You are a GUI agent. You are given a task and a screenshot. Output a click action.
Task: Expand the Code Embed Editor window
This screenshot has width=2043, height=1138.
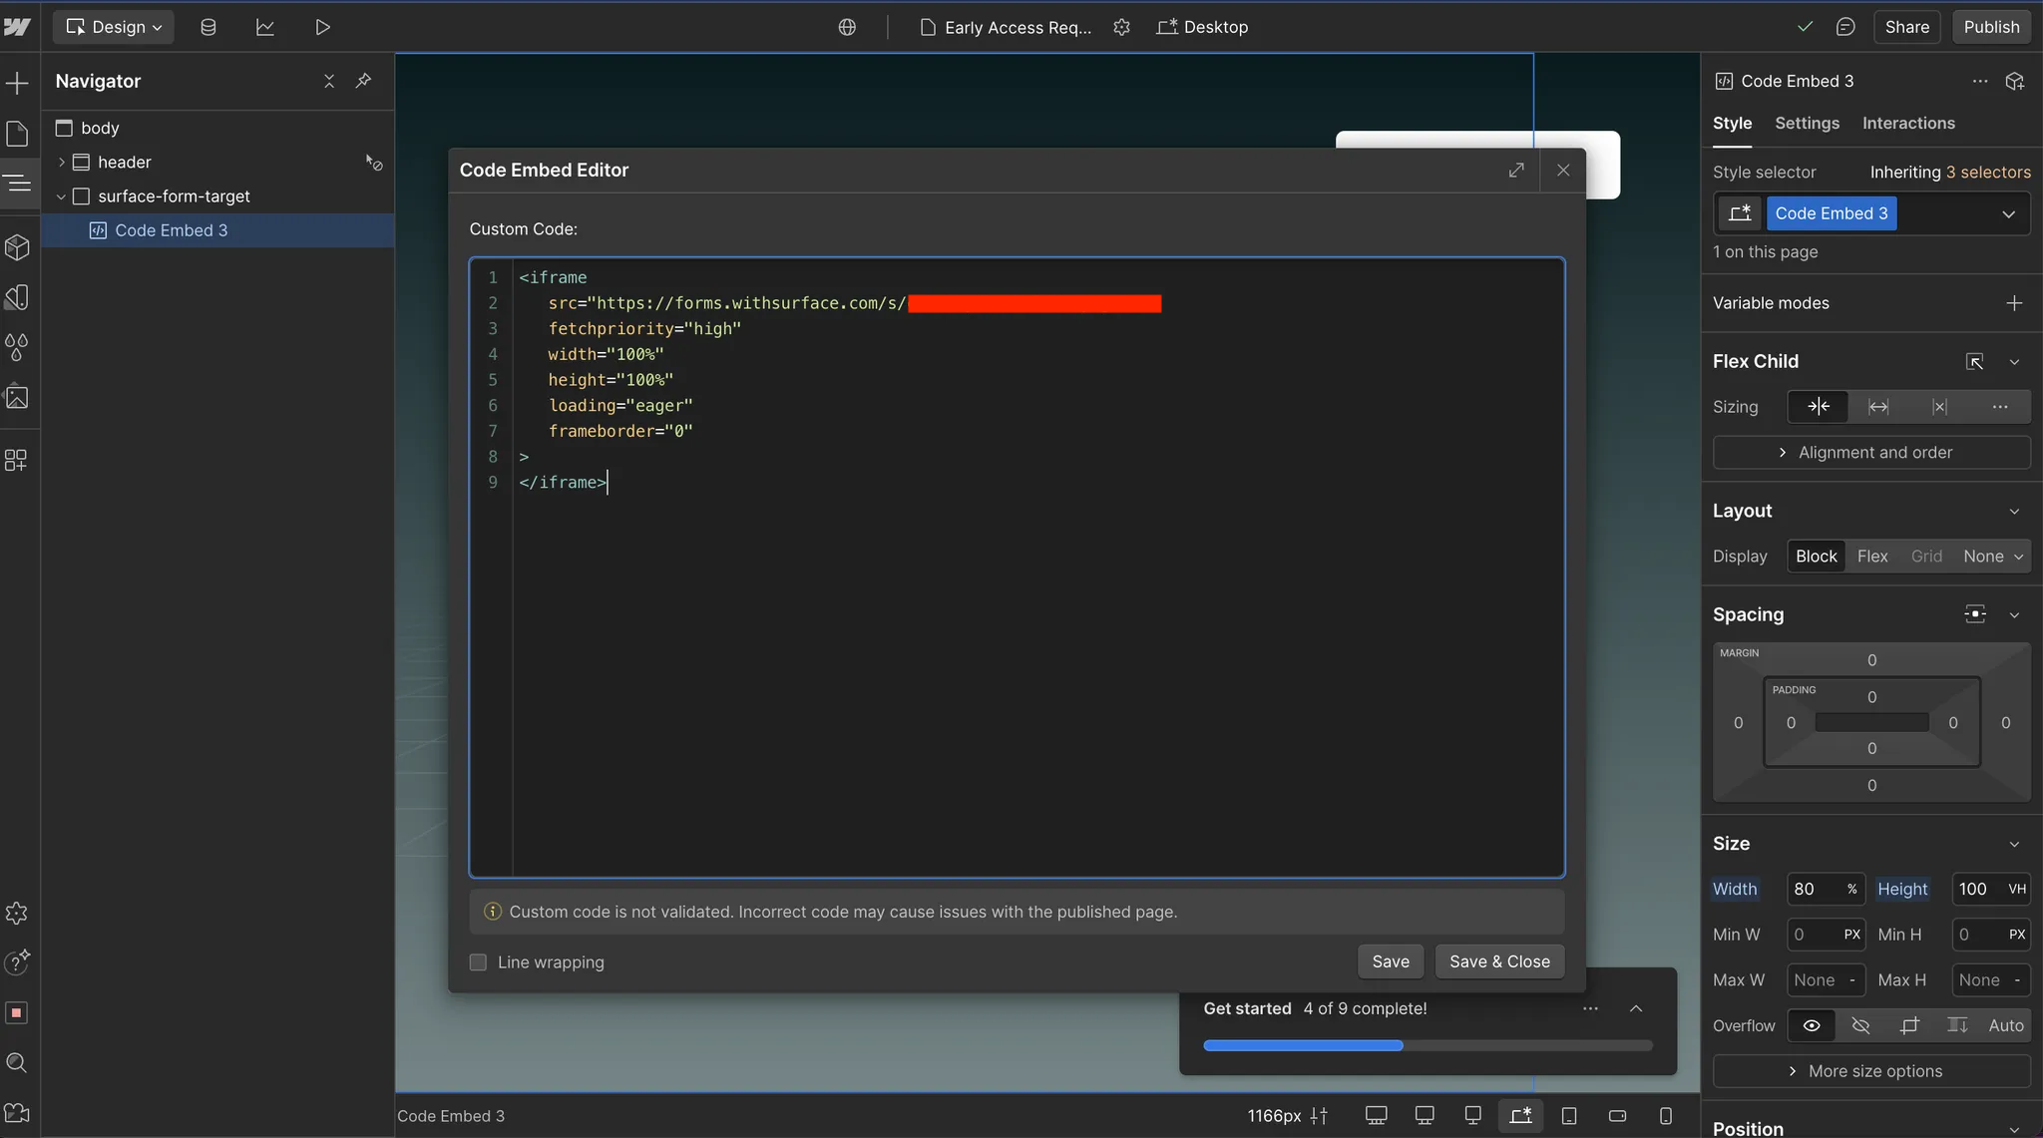(x=1516, y=171)
